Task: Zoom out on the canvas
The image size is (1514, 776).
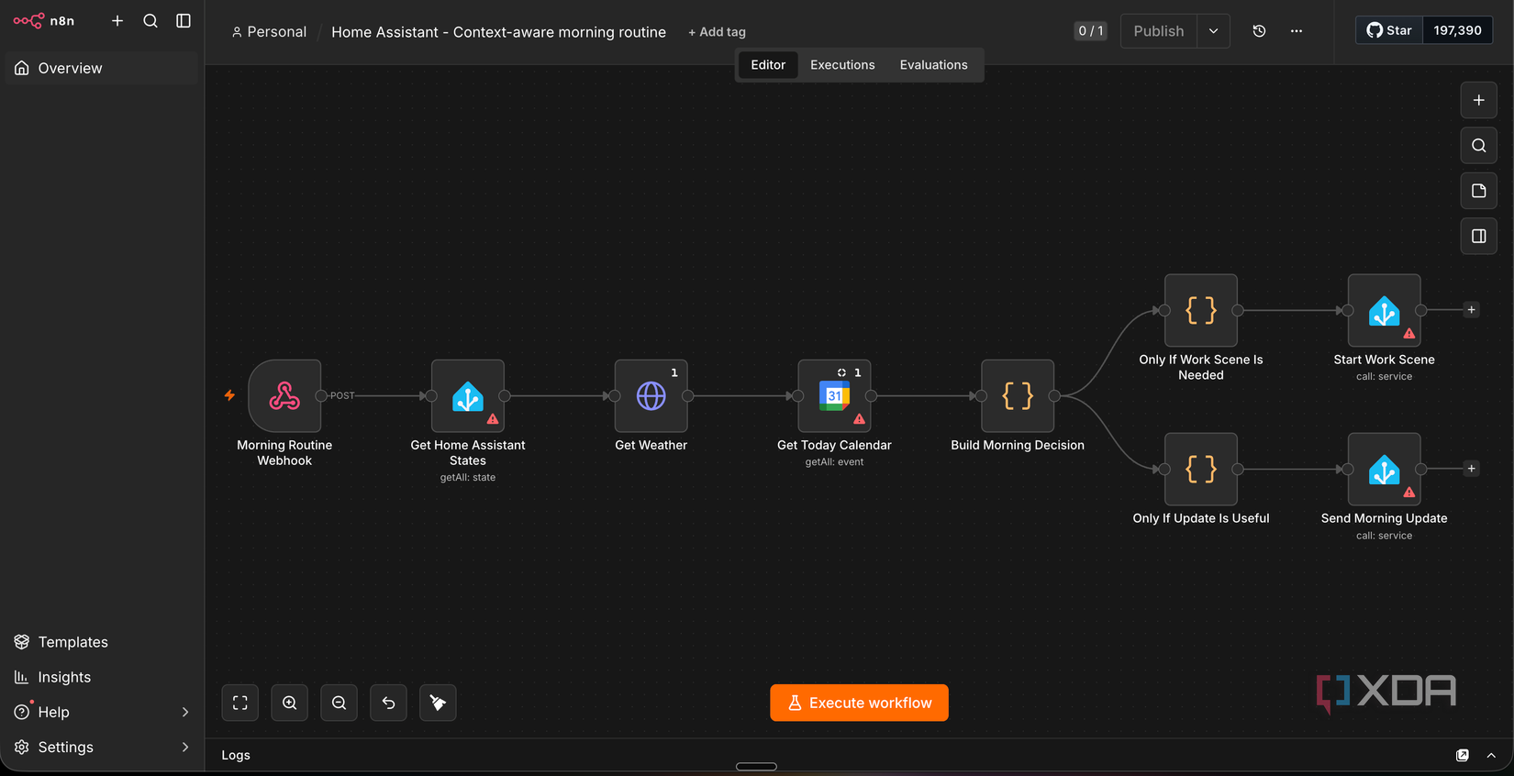Action: point(340,703)
